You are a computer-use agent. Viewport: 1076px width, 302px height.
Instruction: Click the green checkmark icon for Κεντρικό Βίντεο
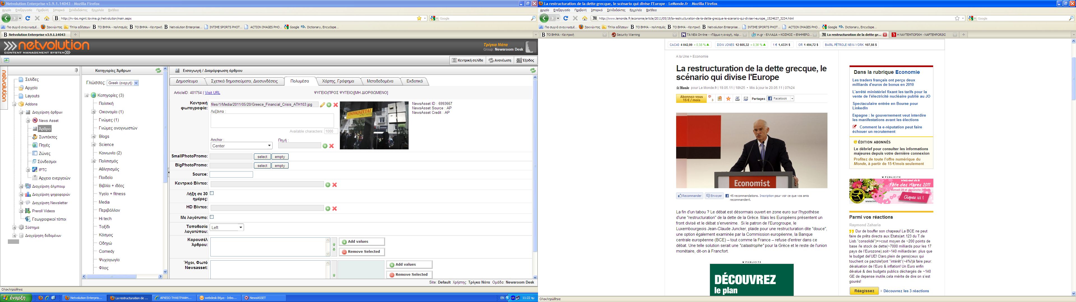pyautogui.click(x=327, y=186)
